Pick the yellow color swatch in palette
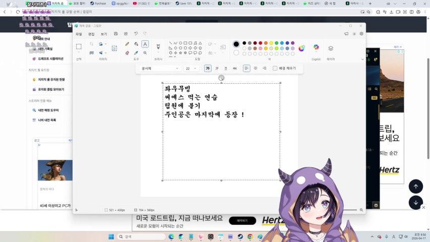 tap(271, 43)
